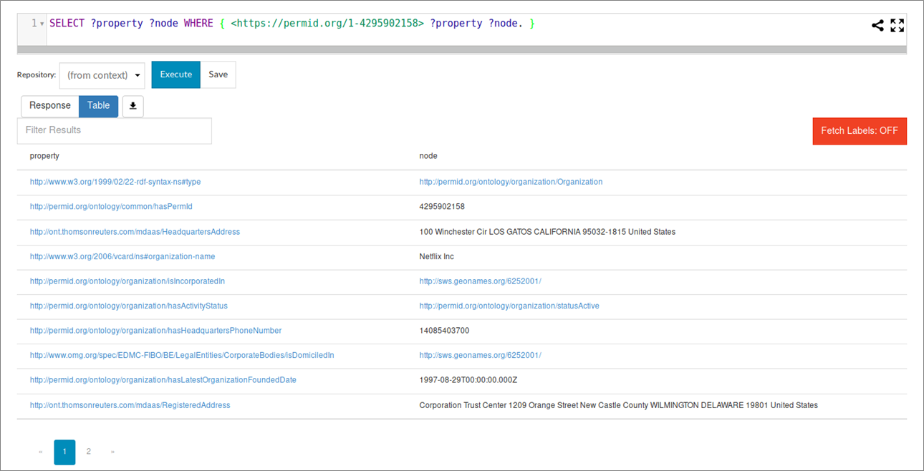Open the hasHeadquartersPhoneNumber property link
This screenshot has width=924, height=471.
[x=155, y=331]
